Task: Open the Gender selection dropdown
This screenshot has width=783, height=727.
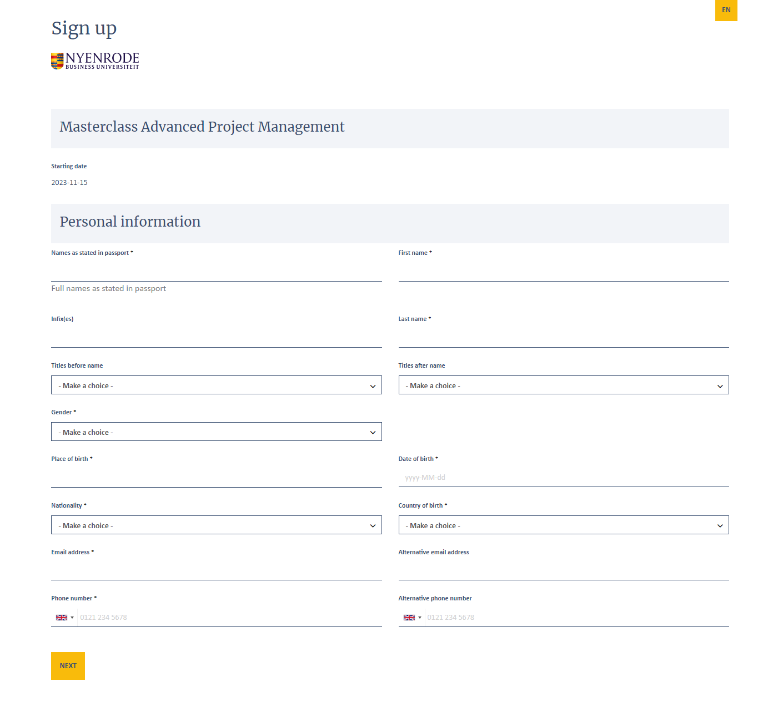Action: 216,432
